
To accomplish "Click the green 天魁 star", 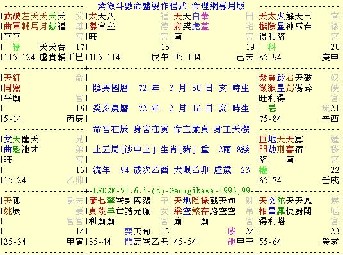I will pos(17,144).
